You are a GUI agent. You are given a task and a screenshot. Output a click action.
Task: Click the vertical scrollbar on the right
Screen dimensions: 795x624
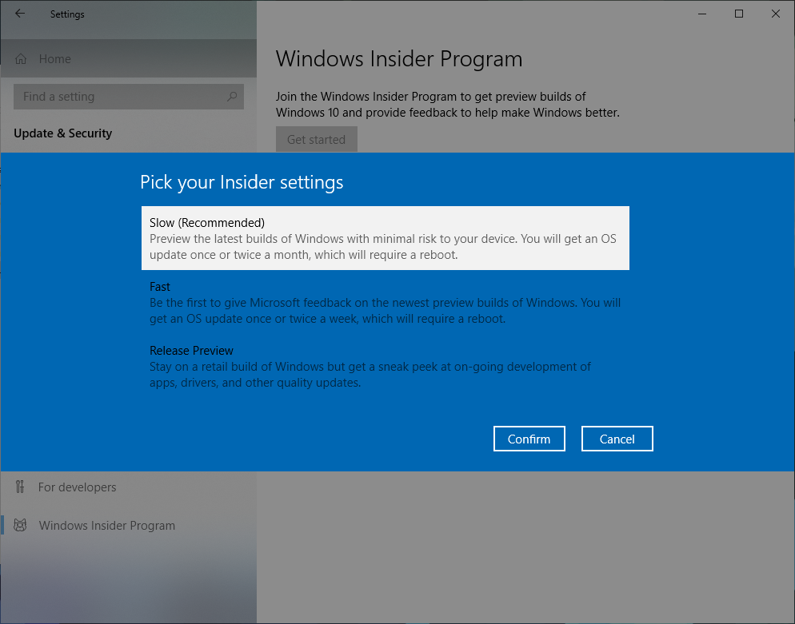click(790, 320)
